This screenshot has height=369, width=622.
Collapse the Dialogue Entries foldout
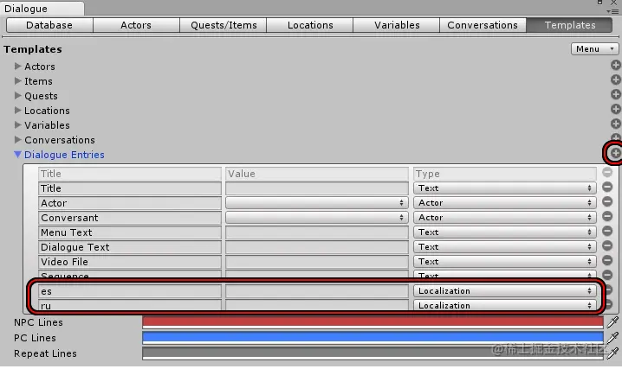coord(18,154)
